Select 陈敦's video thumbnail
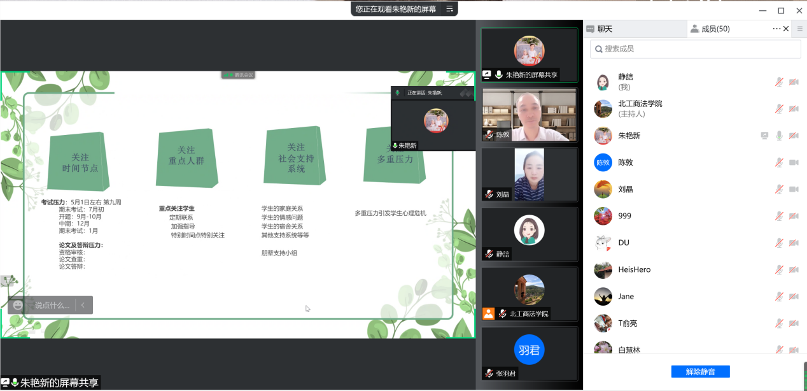Image resolution: width=807 pixels, height=391 pixels. click(x=529, y=115)
